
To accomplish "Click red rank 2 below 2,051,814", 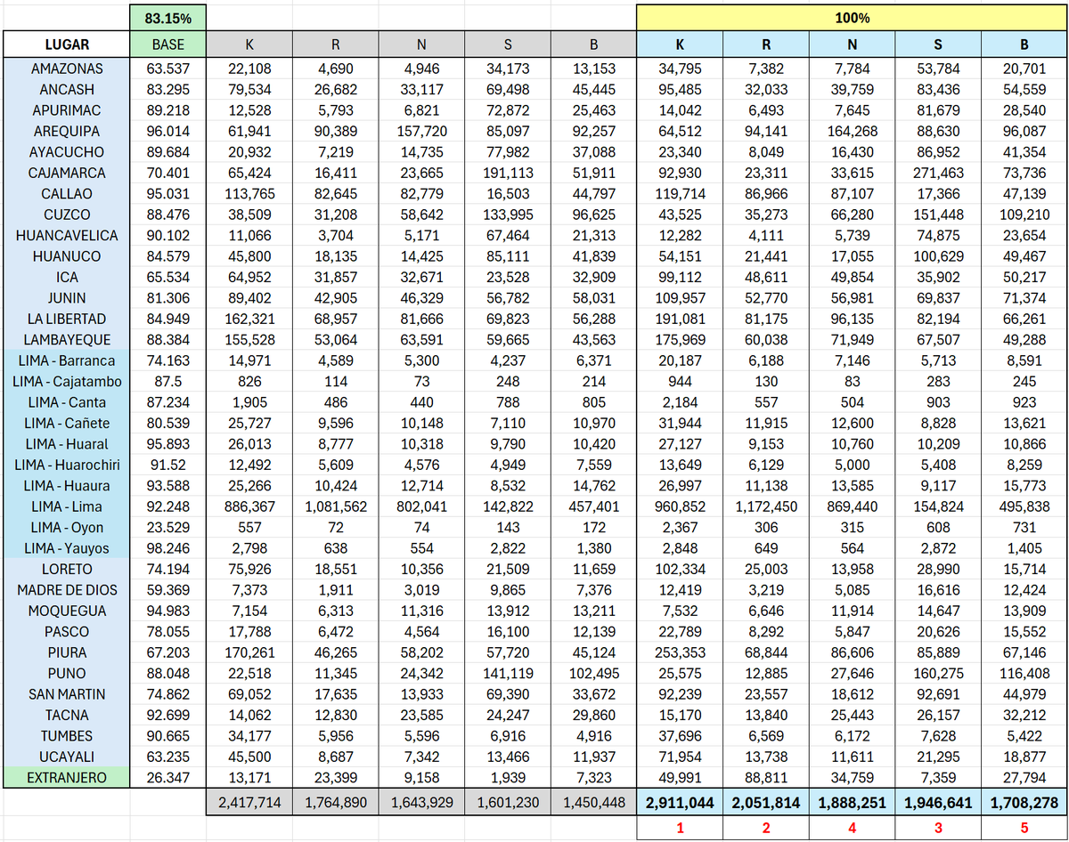I will tap(767, 829).
